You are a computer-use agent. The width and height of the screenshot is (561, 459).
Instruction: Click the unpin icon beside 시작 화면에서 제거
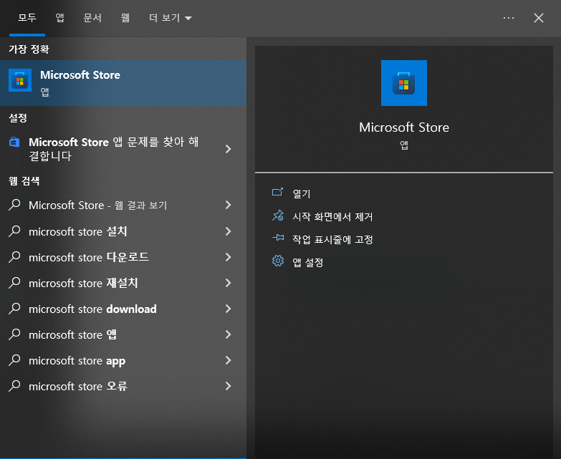click(278, 216)
